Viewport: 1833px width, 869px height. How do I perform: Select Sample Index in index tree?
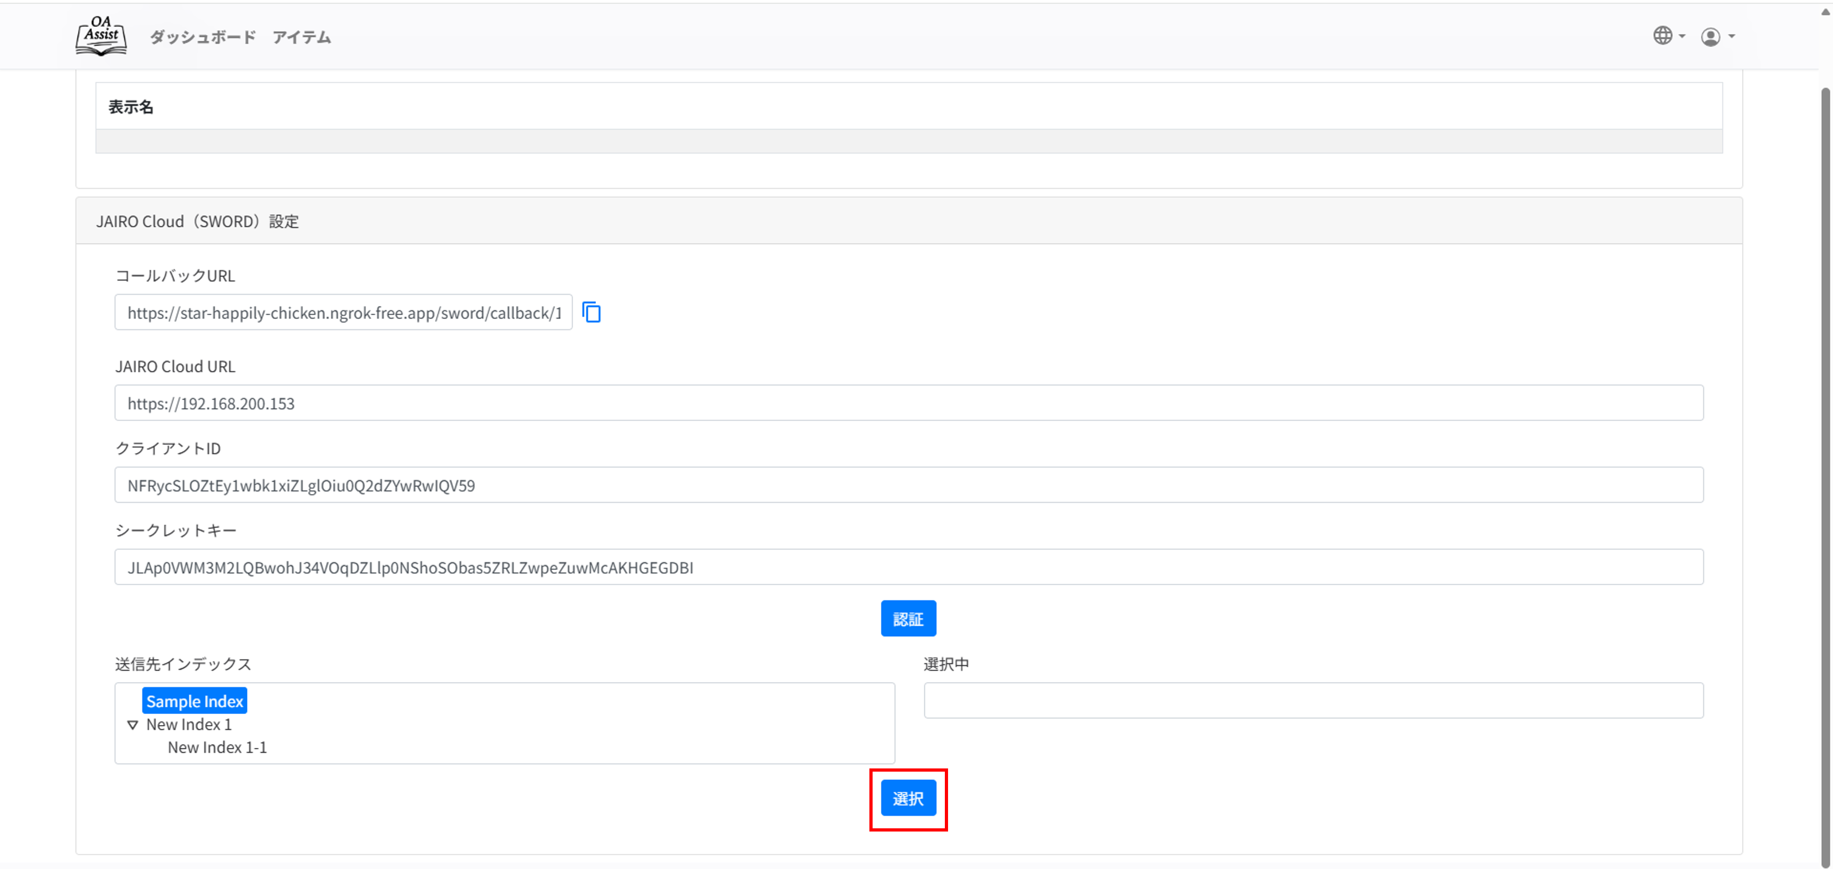[x=194, y=701]
